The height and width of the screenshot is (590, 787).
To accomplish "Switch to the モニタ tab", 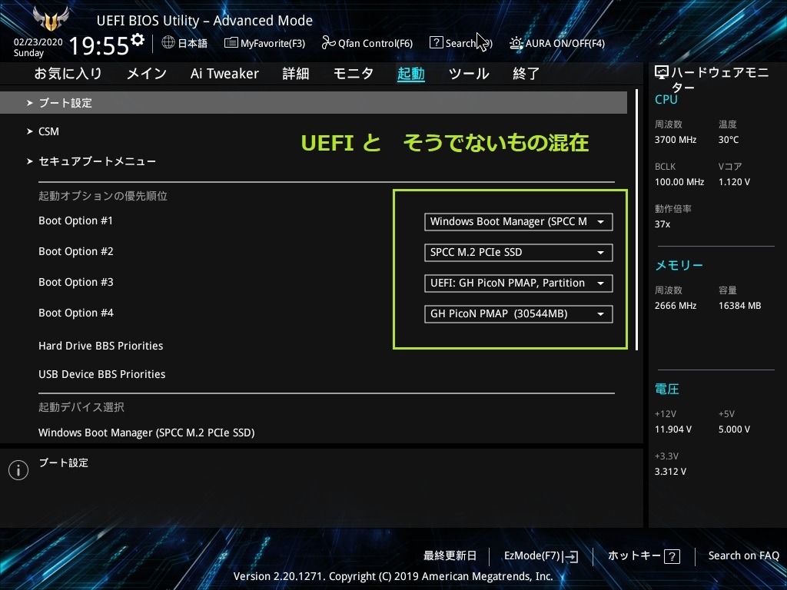I will [354, 74].
